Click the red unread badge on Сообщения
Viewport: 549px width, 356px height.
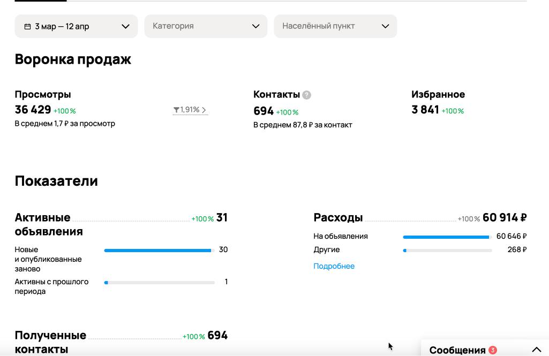(x=493, y=350)
